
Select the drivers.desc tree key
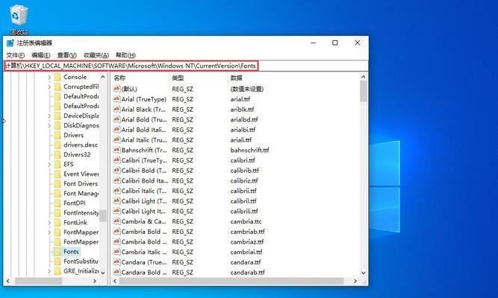(81, 145)
